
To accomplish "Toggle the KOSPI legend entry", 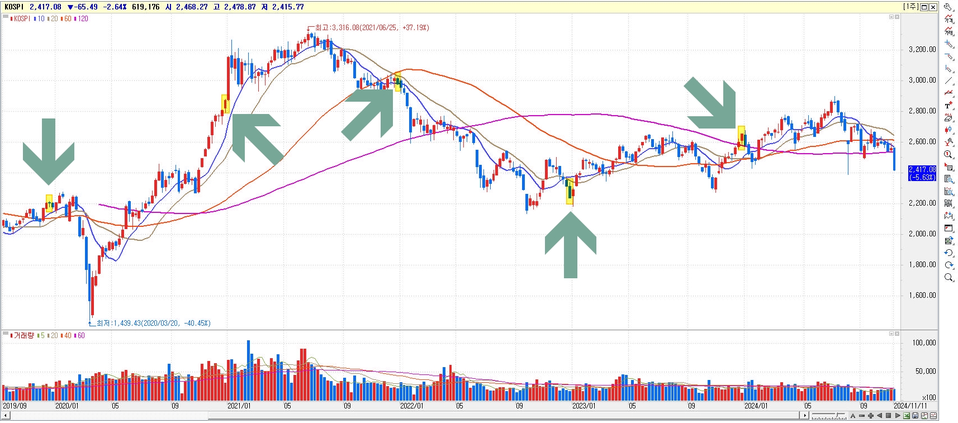I will pyautogui.click(x=20, y=18).
